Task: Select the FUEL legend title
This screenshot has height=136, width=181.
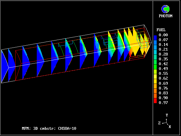Action: 161,30
